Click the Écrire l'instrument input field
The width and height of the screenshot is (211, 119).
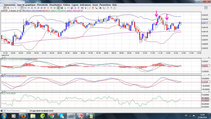[15, 111]
